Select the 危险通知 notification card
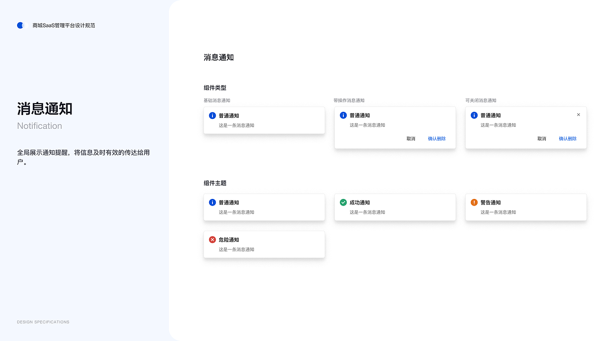 [264, 244]
